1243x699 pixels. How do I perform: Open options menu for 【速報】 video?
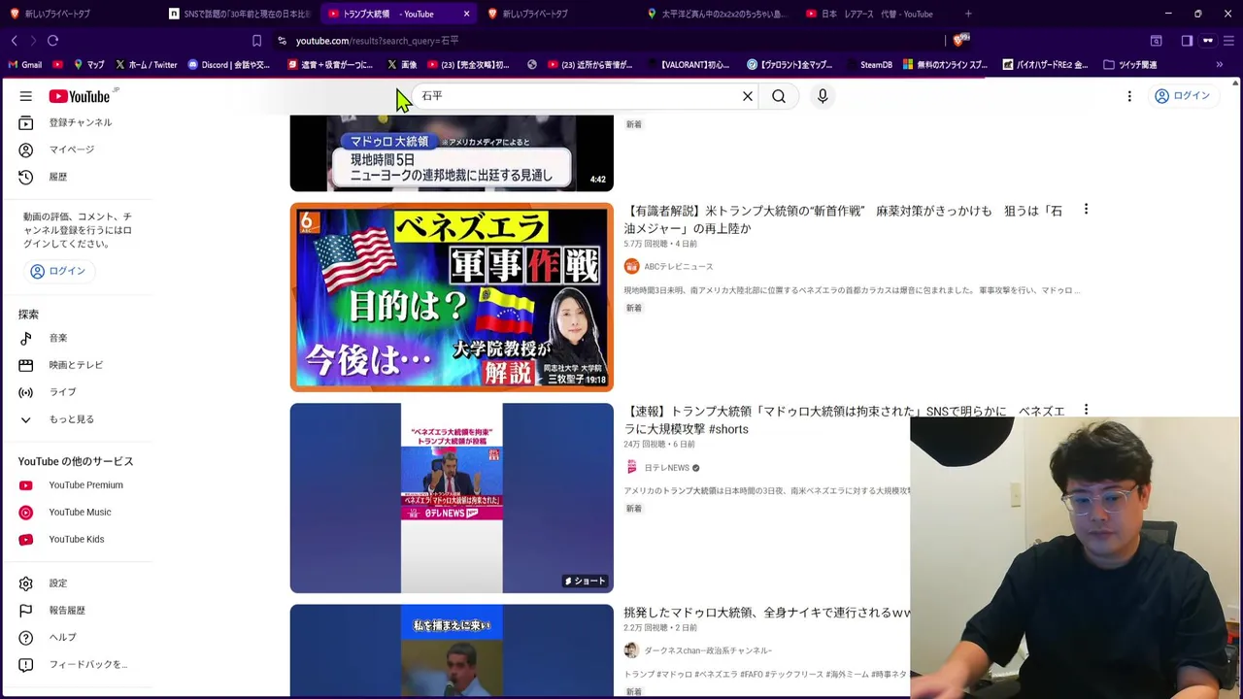(x=1086, y=411)
